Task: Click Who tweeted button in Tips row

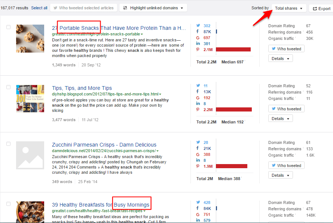Action: (x=286, y=109)
